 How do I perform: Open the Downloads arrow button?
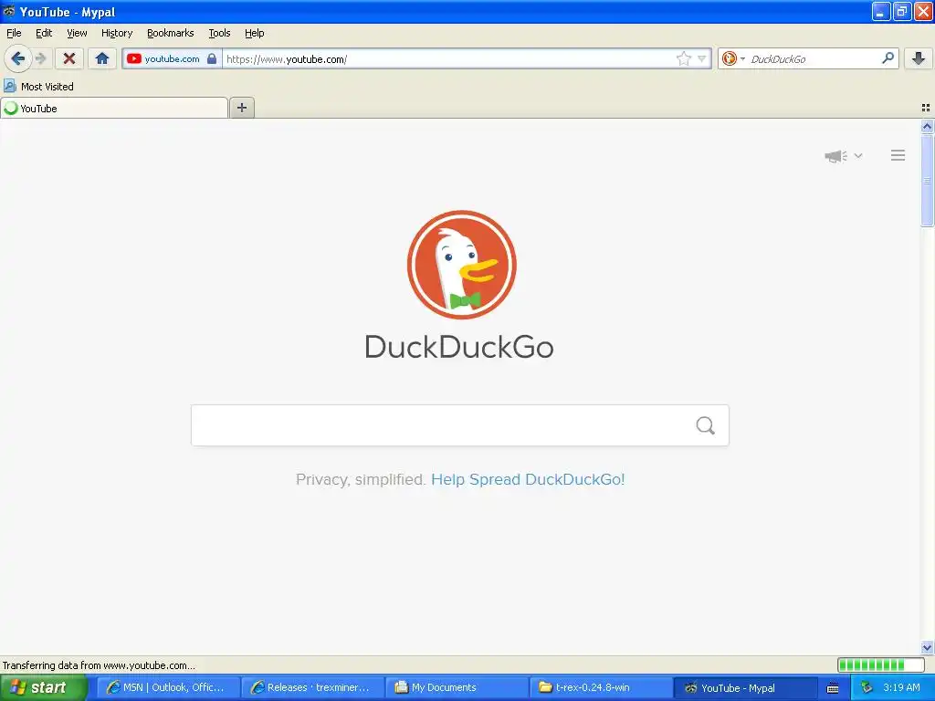pos(919,58)
